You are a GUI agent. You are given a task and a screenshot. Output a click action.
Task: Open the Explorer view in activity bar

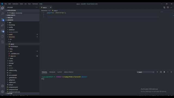2,8
